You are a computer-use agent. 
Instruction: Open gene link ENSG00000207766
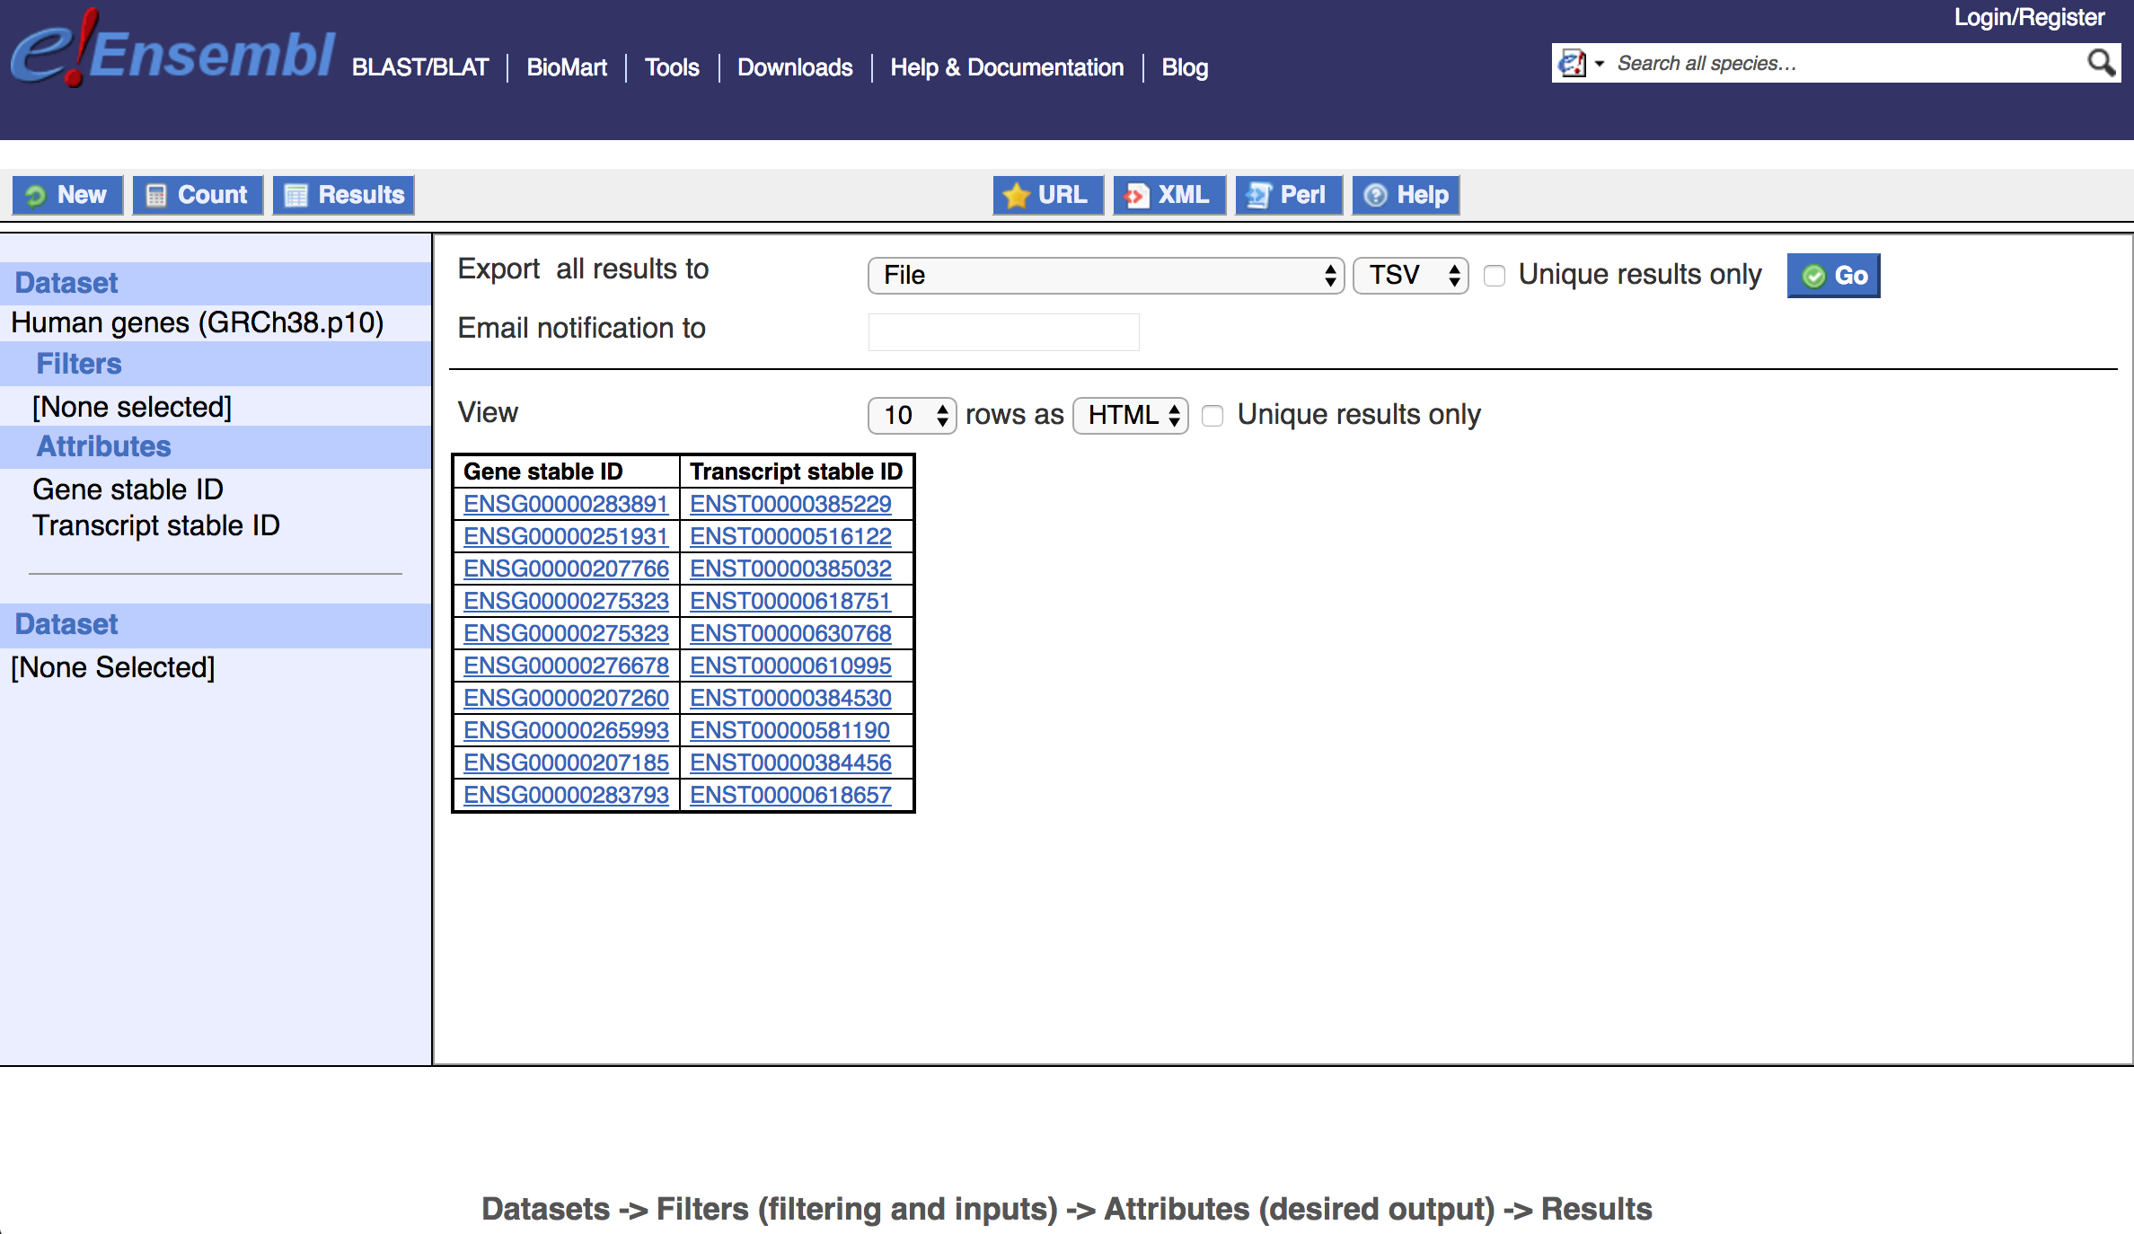566,569
